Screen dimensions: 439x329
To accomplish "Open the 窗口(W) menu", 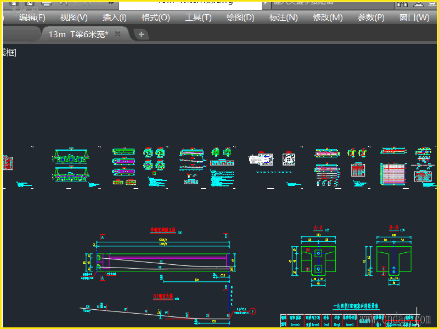I will (414, 18).
